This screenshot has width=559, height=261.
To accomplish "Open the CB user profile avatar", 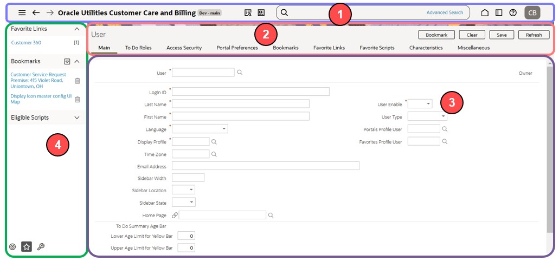I will pyautogui.click(x=532, y=13).
